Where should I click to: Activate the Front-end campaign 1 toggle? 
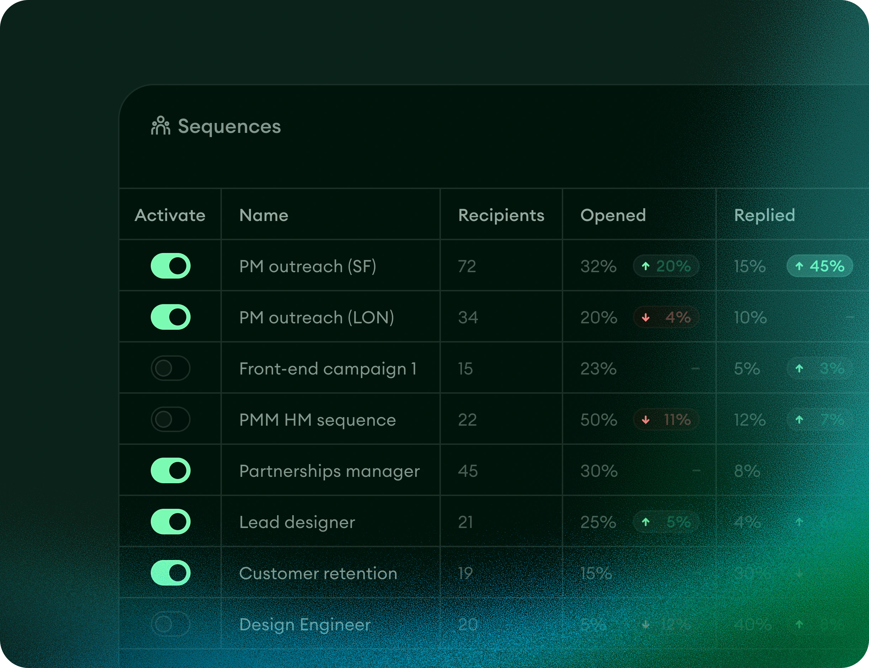(170, 368)
